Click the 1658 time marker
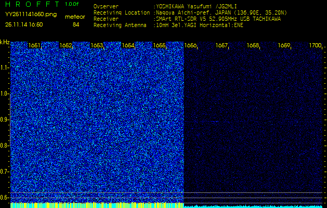This screenshot has height=208, width=327. (x=253, y=45)
